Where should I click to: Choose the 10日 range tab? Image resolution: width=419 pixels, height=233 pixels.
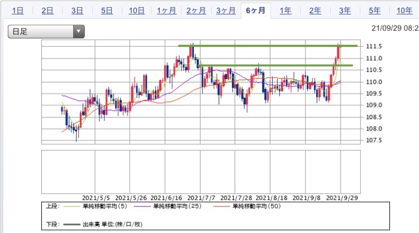136,11
